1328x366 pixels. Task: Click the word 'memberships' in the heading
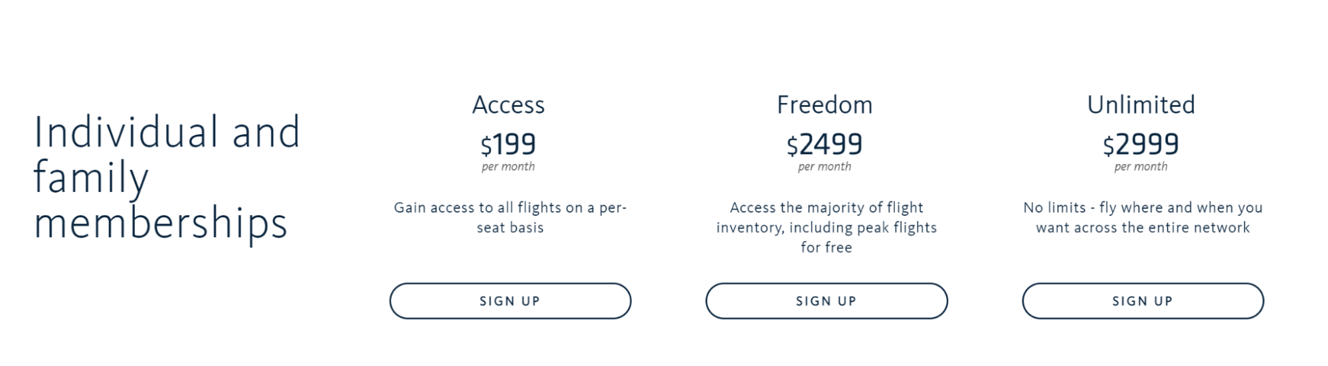click(x=160, y=223)
